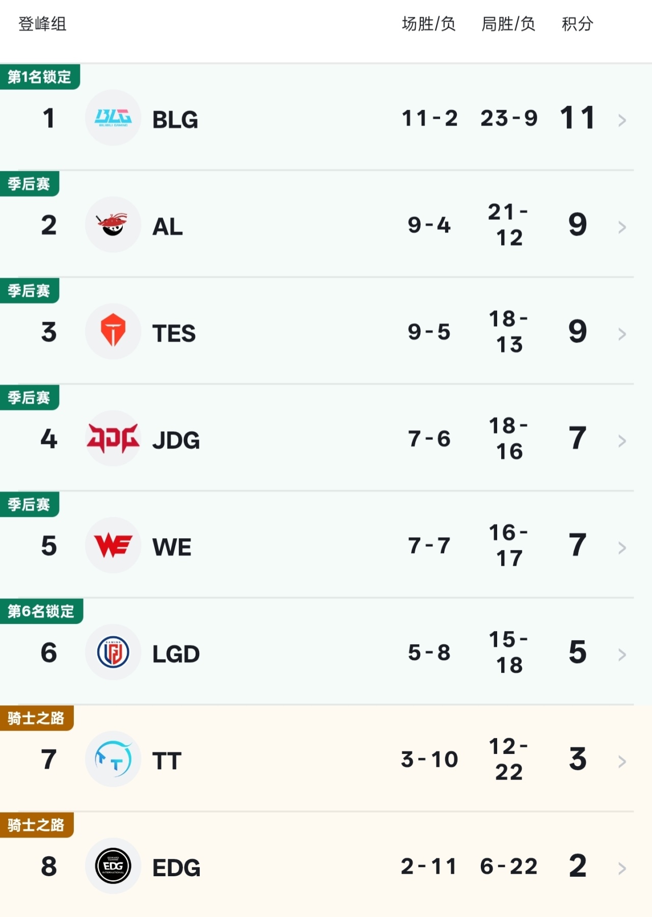652x917 pixels.
Task: Open the LGD team name link
Action: (176, 654)
